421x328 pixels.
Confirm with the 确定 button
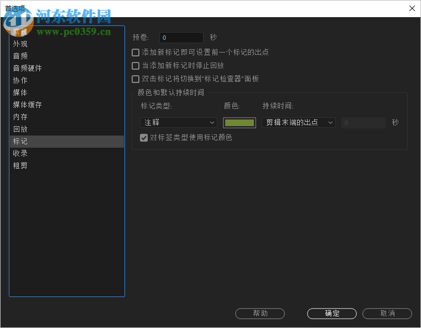[x=332, y=314]
